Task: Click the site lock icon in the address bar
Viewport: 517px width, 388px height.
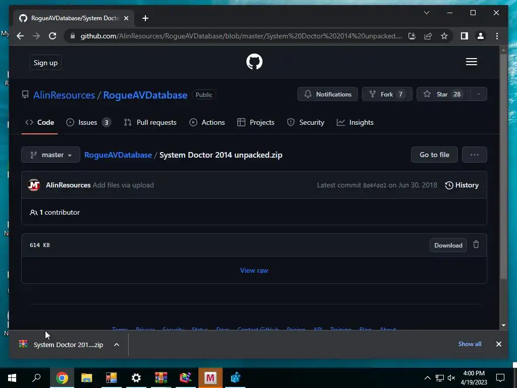Action: pos(73,36)
